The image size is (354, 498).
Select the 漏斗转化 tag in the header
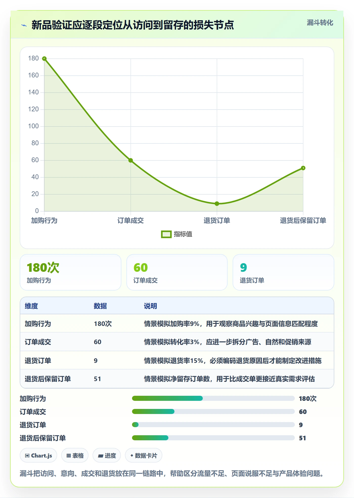click(x=320, y=23)
